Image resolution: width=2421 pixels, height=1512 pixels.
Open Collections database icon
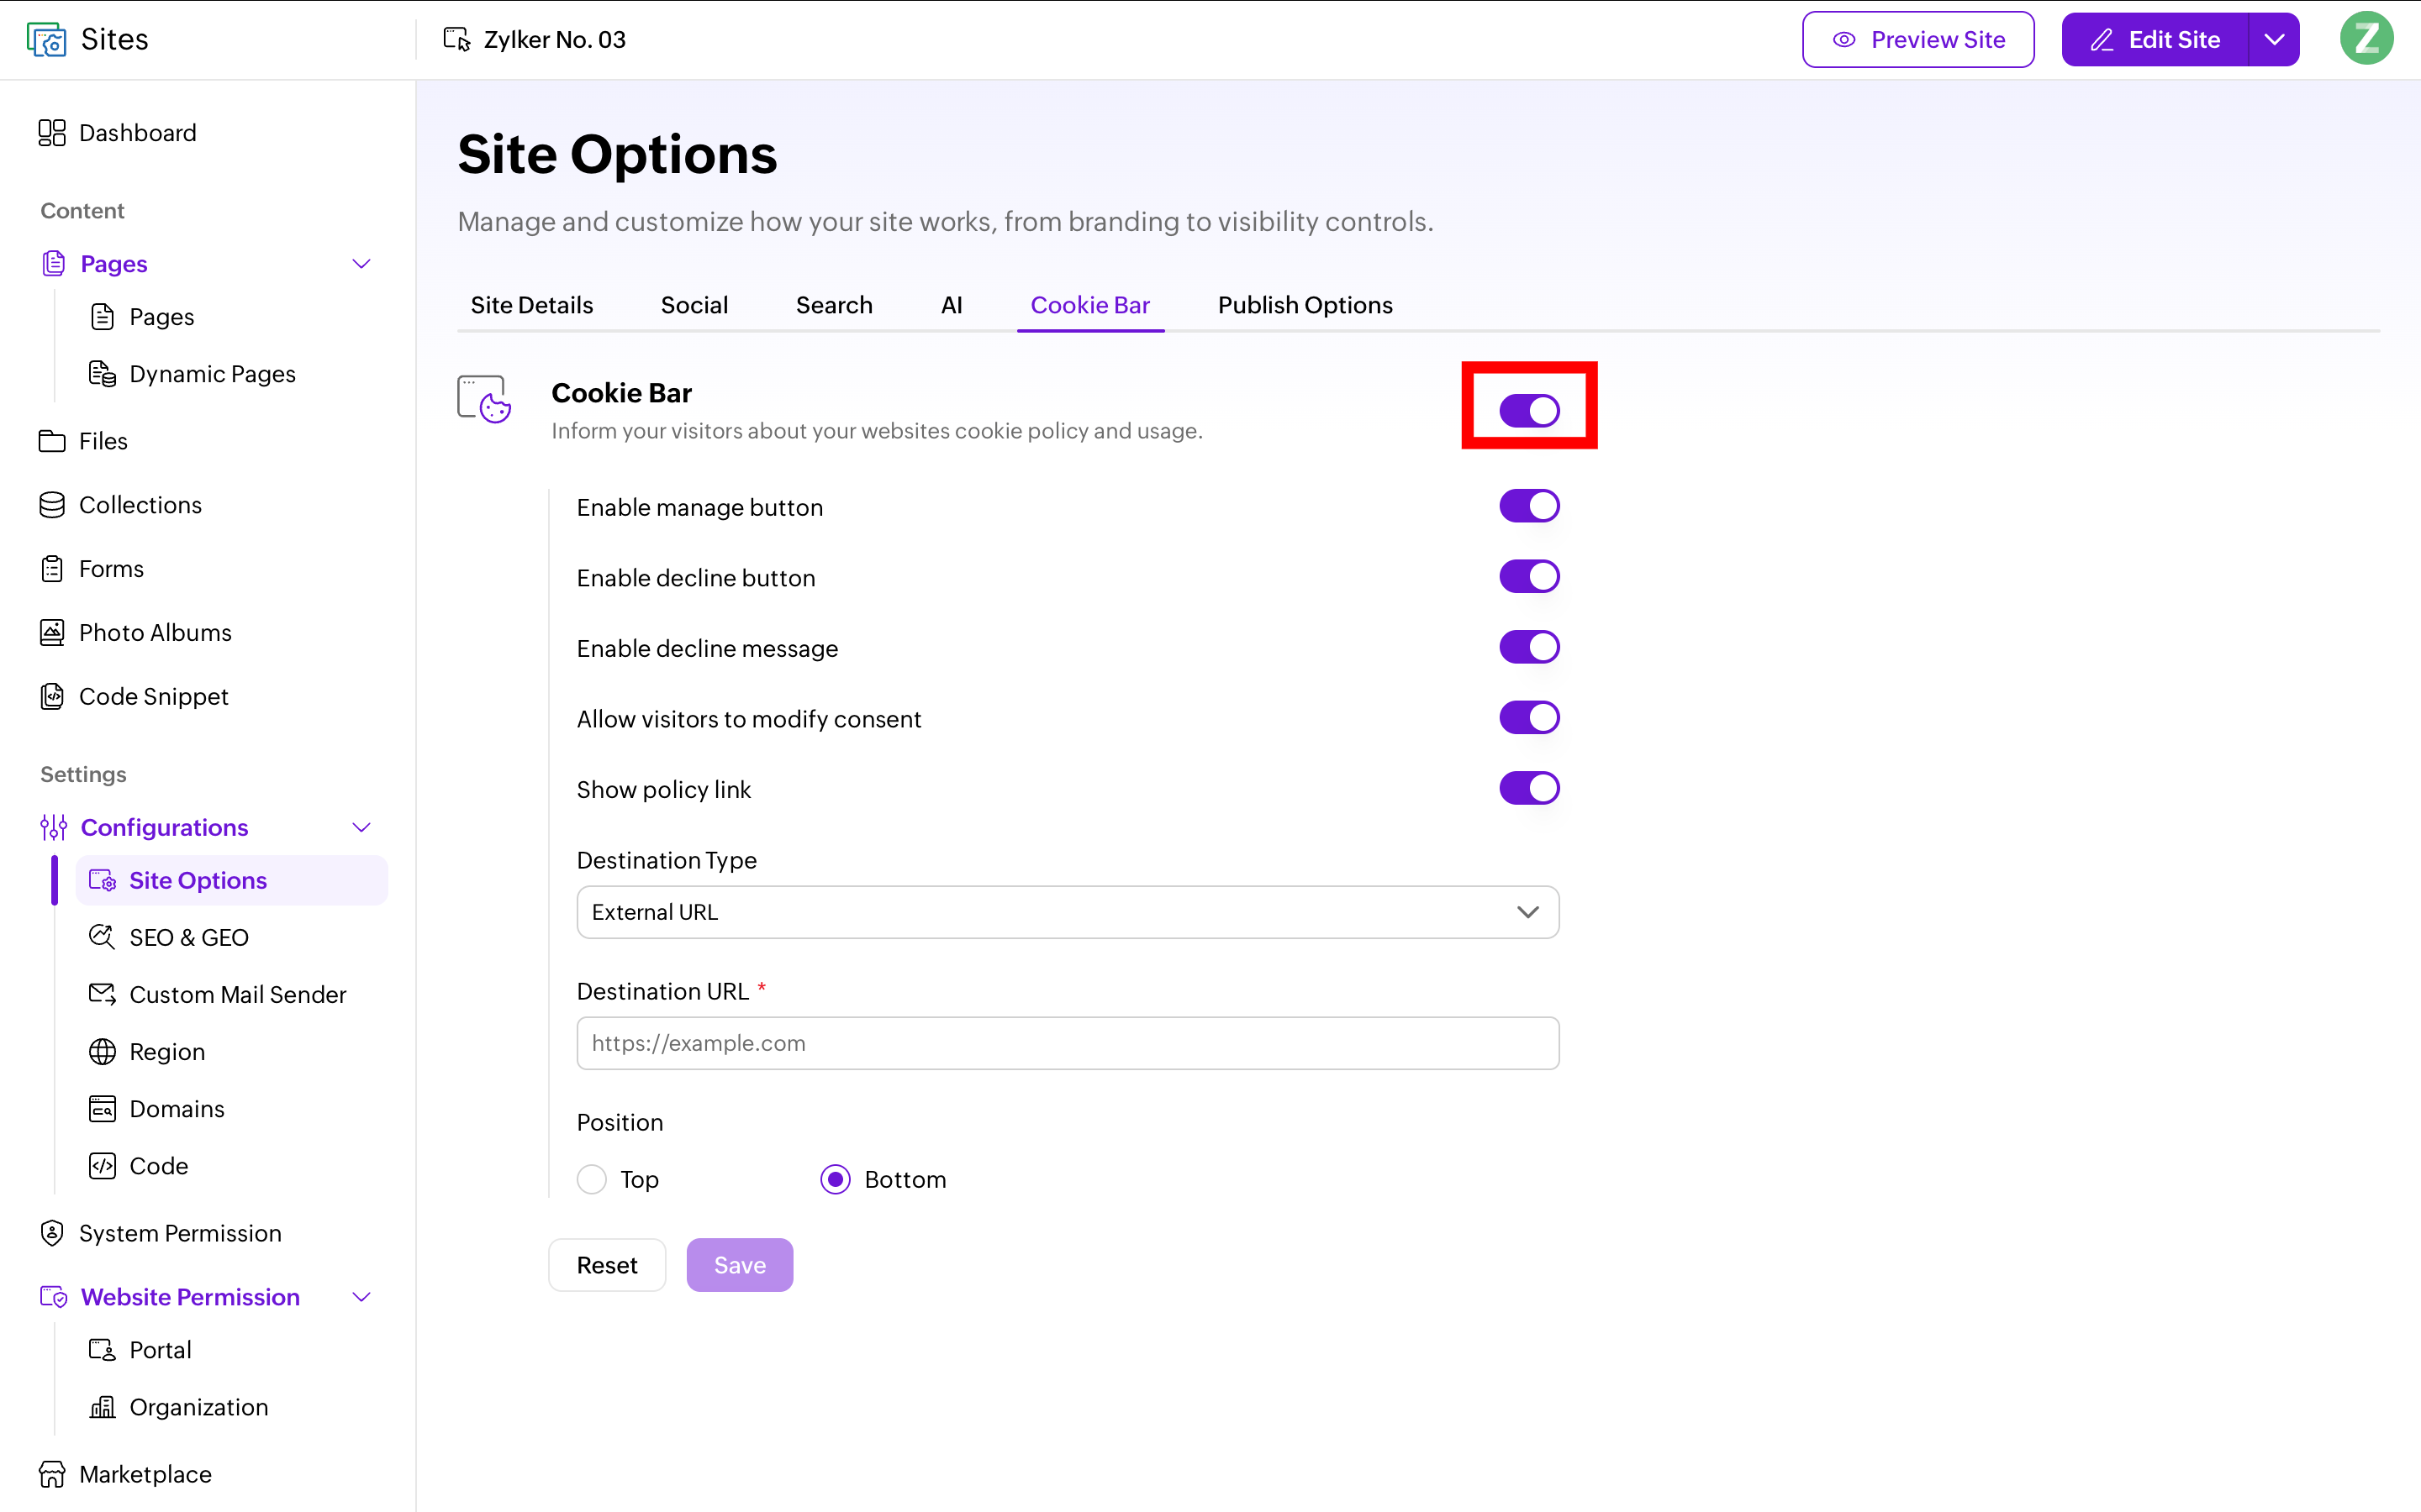point(52,505)
